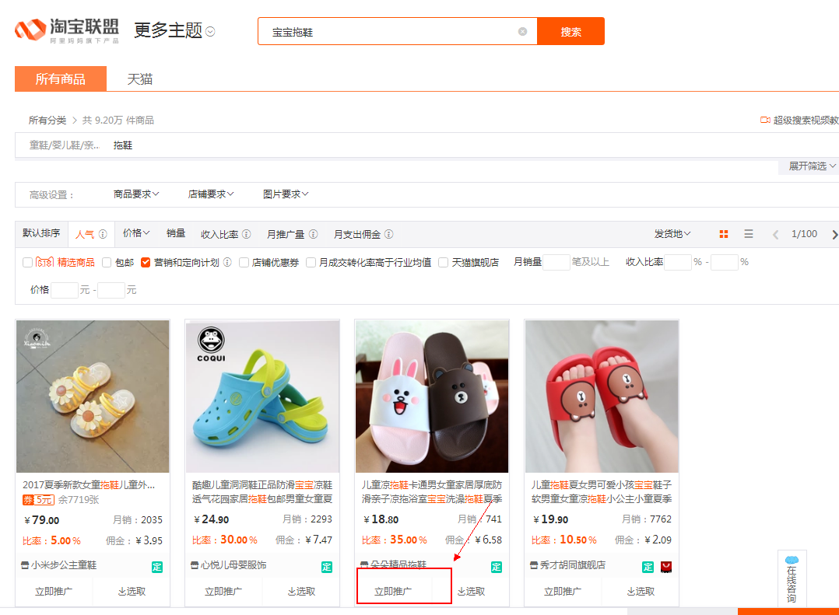Image resolution: width=839 pixels, height=615 pixels.
Task: Clear the search box with the X icon
Action: (523, 32)
